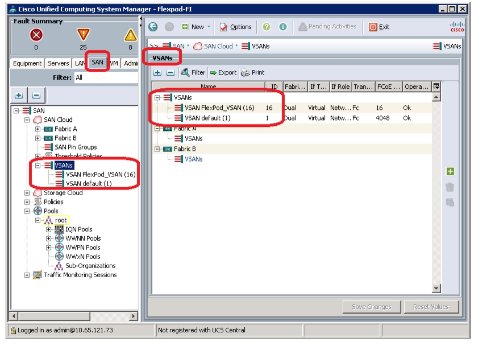491x354 pixels.
Task: Open Pending Activities
Action: pos(327,27)
